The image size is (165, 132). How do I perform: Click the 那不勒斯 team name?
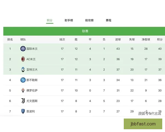32,80
